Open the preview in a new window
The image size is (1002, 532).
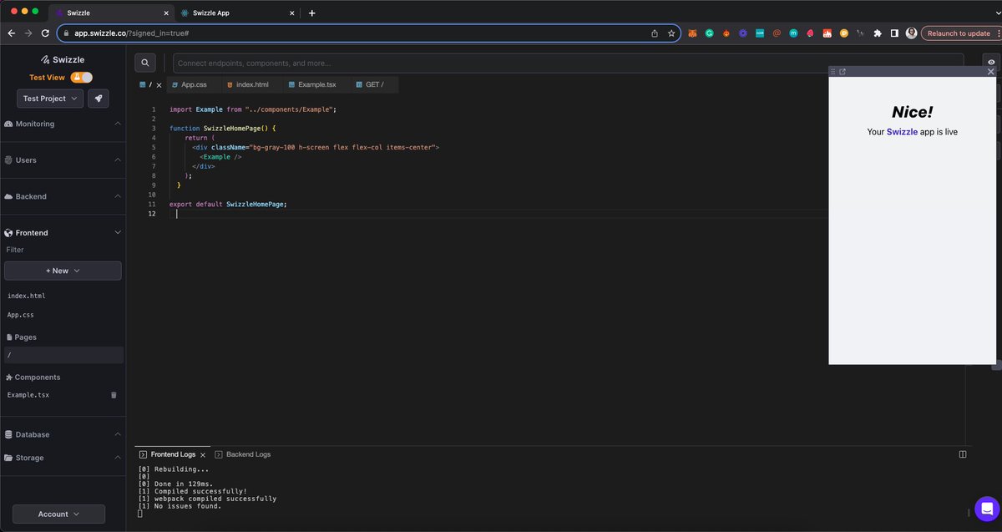click(x=843, y=71)
